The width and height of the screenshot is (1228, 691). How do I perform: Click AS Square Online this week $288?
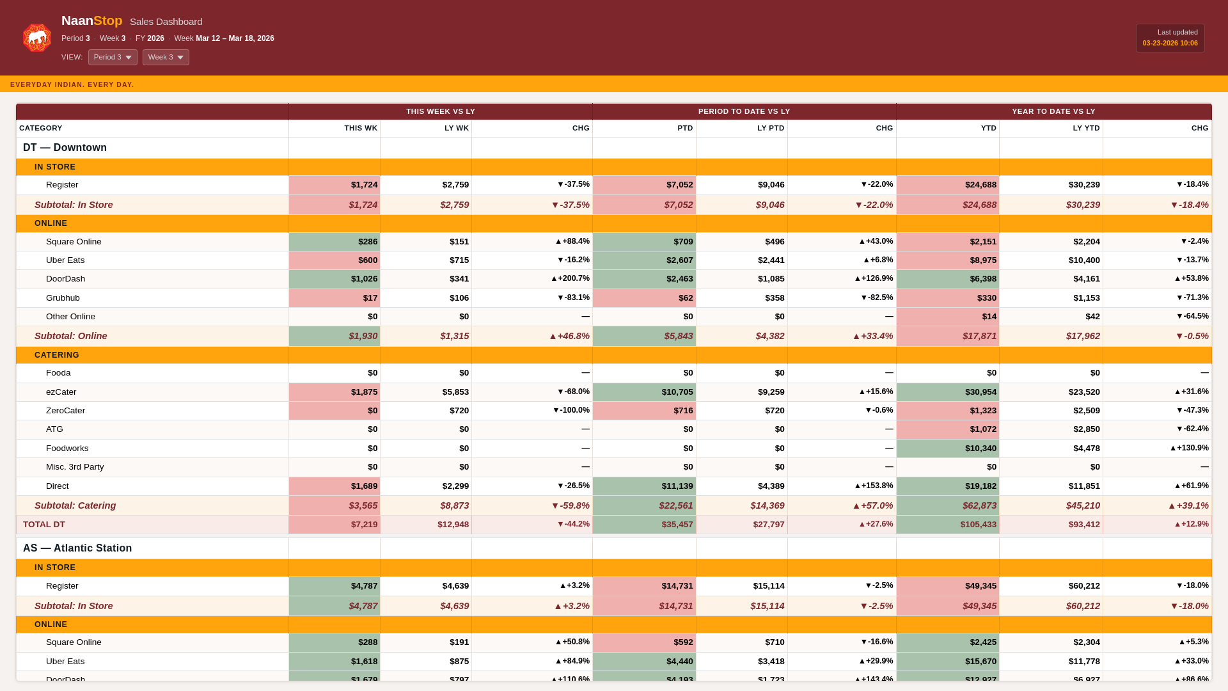tap(335, 642)
